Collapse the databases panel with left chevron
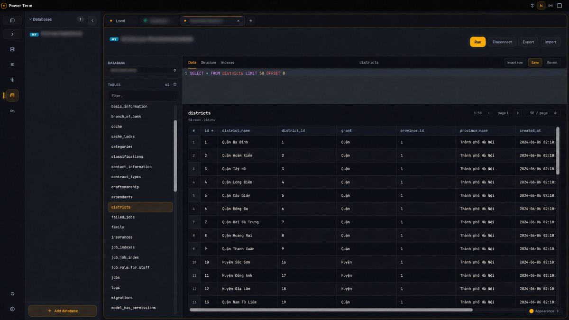This screenshot has width=569, height=320. click(92, 20)
